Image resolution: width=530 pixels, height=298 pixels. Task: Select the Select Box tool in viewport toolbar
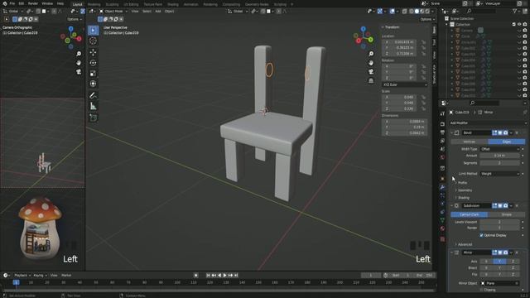tap(93, 30)
